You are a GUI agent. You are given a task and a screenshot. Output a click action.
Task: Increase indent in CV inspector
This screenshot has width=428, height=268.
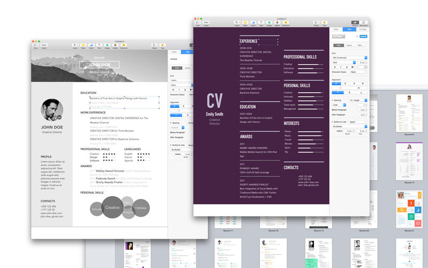point(358,88)
